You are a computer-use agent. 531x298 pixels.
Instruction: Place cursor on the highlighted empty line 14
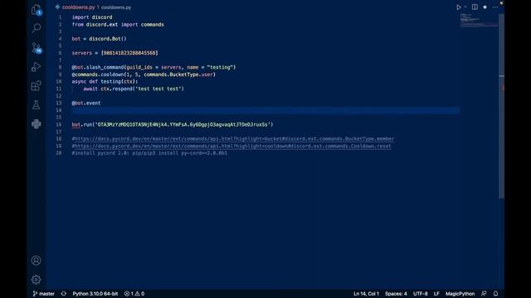click(x=265, y=110)
